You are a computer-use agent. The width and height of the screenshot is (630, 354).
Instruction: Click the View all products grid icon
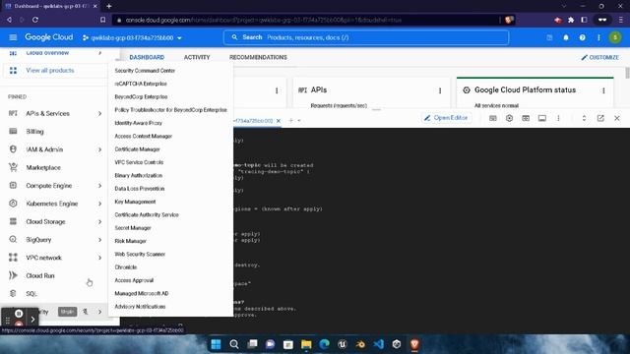click(x=13, y=70)
